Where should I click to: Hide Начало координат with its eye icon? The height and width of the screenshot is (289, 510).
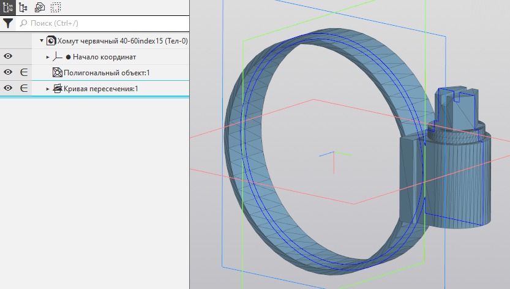click(8, 57)
